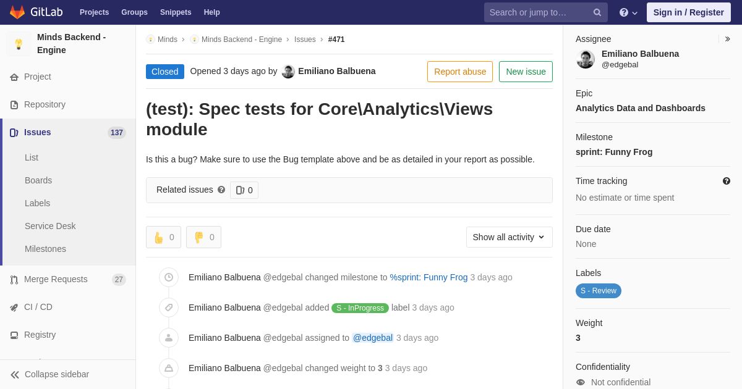Click the GitLab fox logo
This screenshot has width=742, height=389.
17,12
